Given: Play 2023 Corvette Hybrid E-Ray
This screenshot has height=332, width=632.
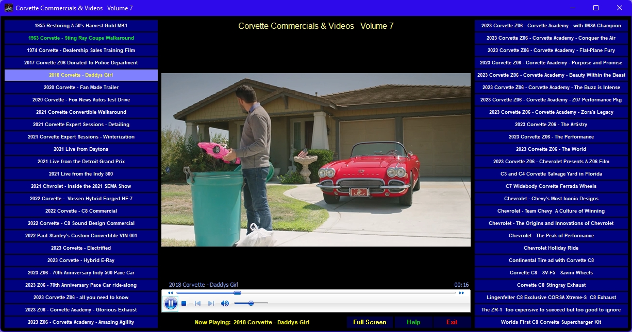Looking at the screenshot, I should (81, 260).
